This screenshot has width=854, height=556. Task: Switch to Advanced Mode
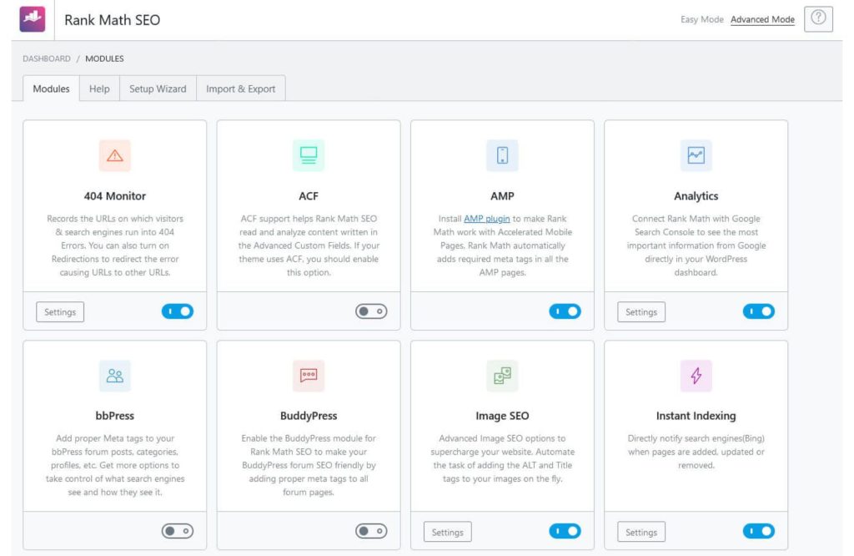click(762, 18)
